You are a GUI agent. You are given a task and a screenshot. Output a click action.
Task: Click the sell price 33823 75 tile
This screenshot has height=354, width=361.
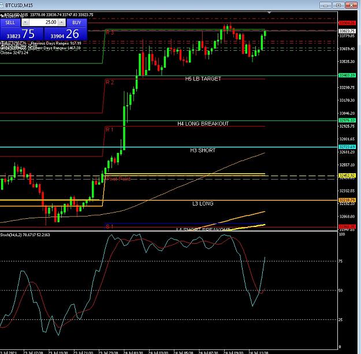21,34
